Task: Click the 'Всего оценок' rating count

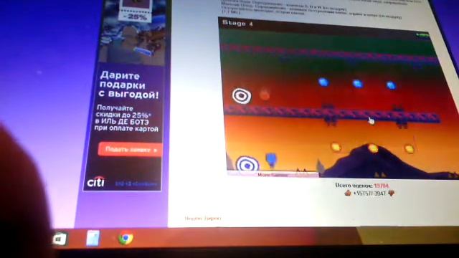Action: click(x=362, y=186)
